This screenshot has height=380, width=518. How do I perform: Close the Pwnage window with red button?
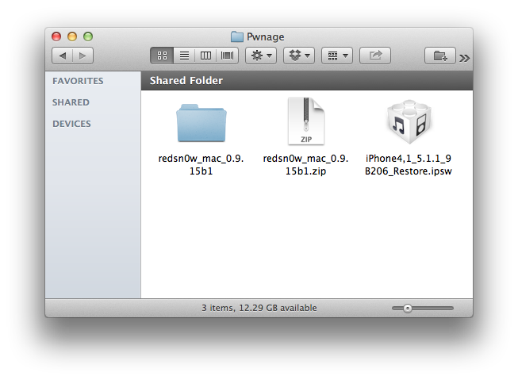tap(56, 36)
